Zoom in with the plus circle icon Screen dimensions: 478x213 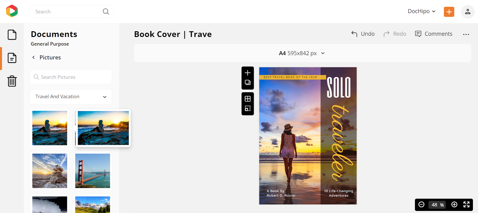[x=454, y=204]
